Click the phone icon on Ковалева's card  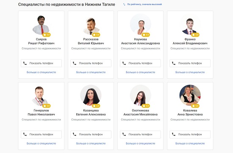pos(174,134)
